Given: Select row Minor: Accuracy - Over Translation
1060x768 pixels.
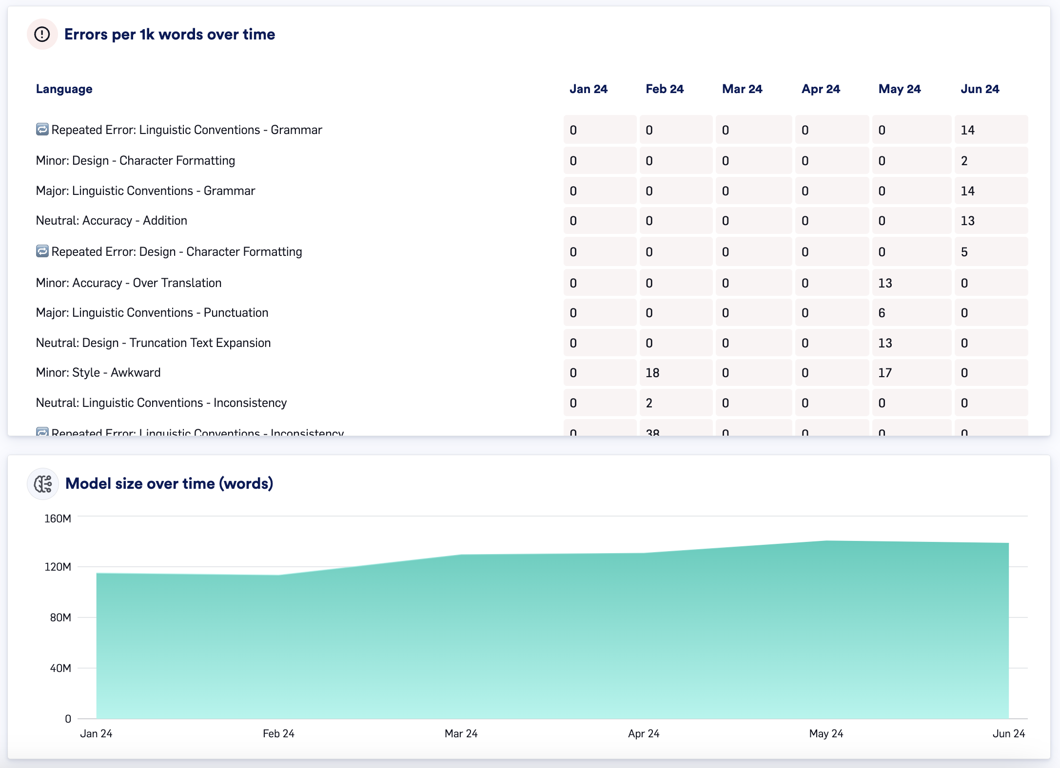Looking at the screenshot, I should pos(531,283).
